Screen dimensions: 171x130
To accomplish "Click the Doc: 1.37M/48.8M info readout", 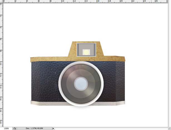I will (34, 128).
